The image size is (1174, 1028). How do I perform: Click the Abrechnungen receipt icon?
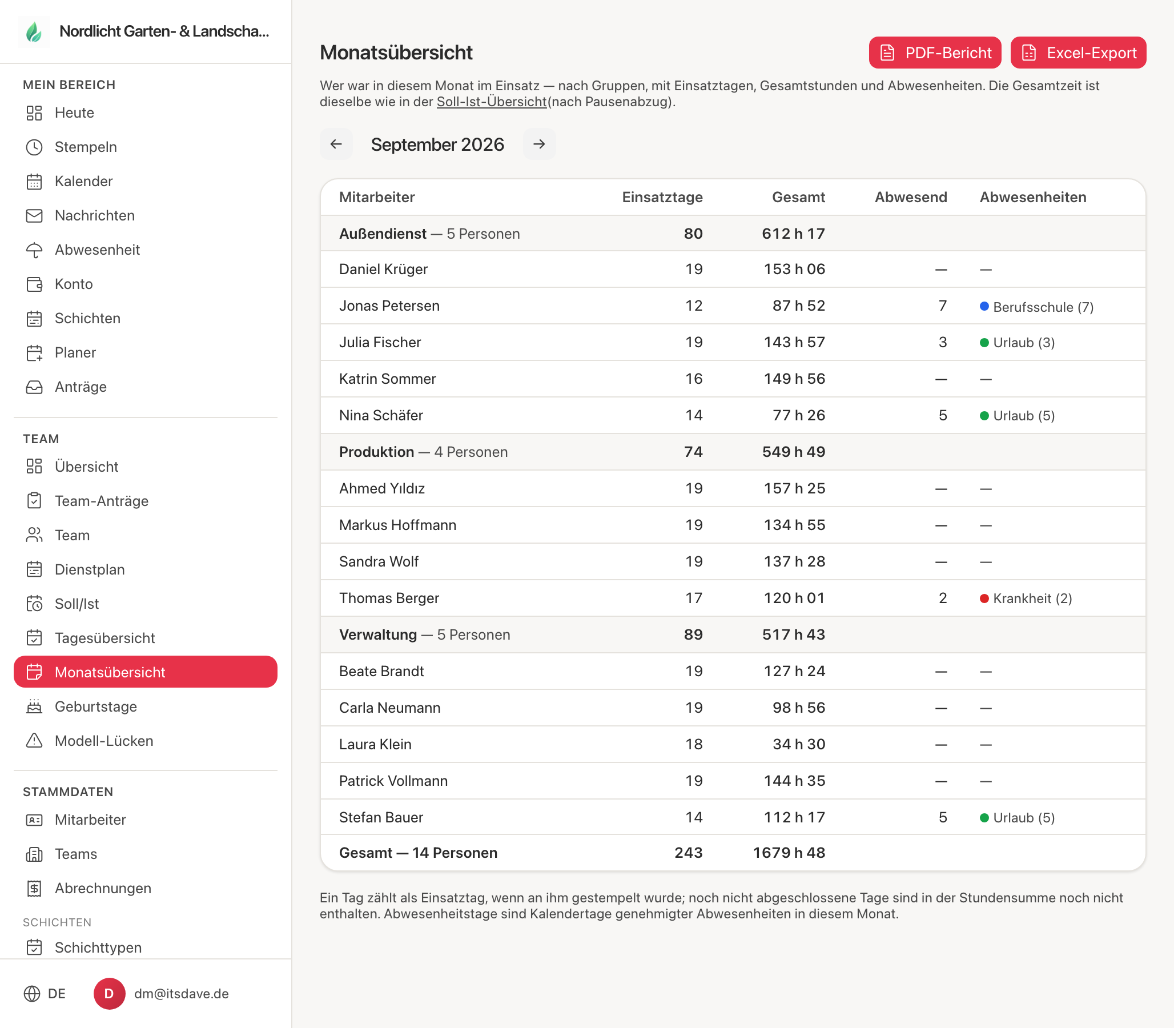(34, 889)
